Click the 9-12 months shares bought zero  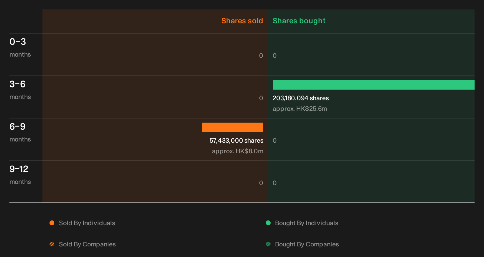click(274, 183)
